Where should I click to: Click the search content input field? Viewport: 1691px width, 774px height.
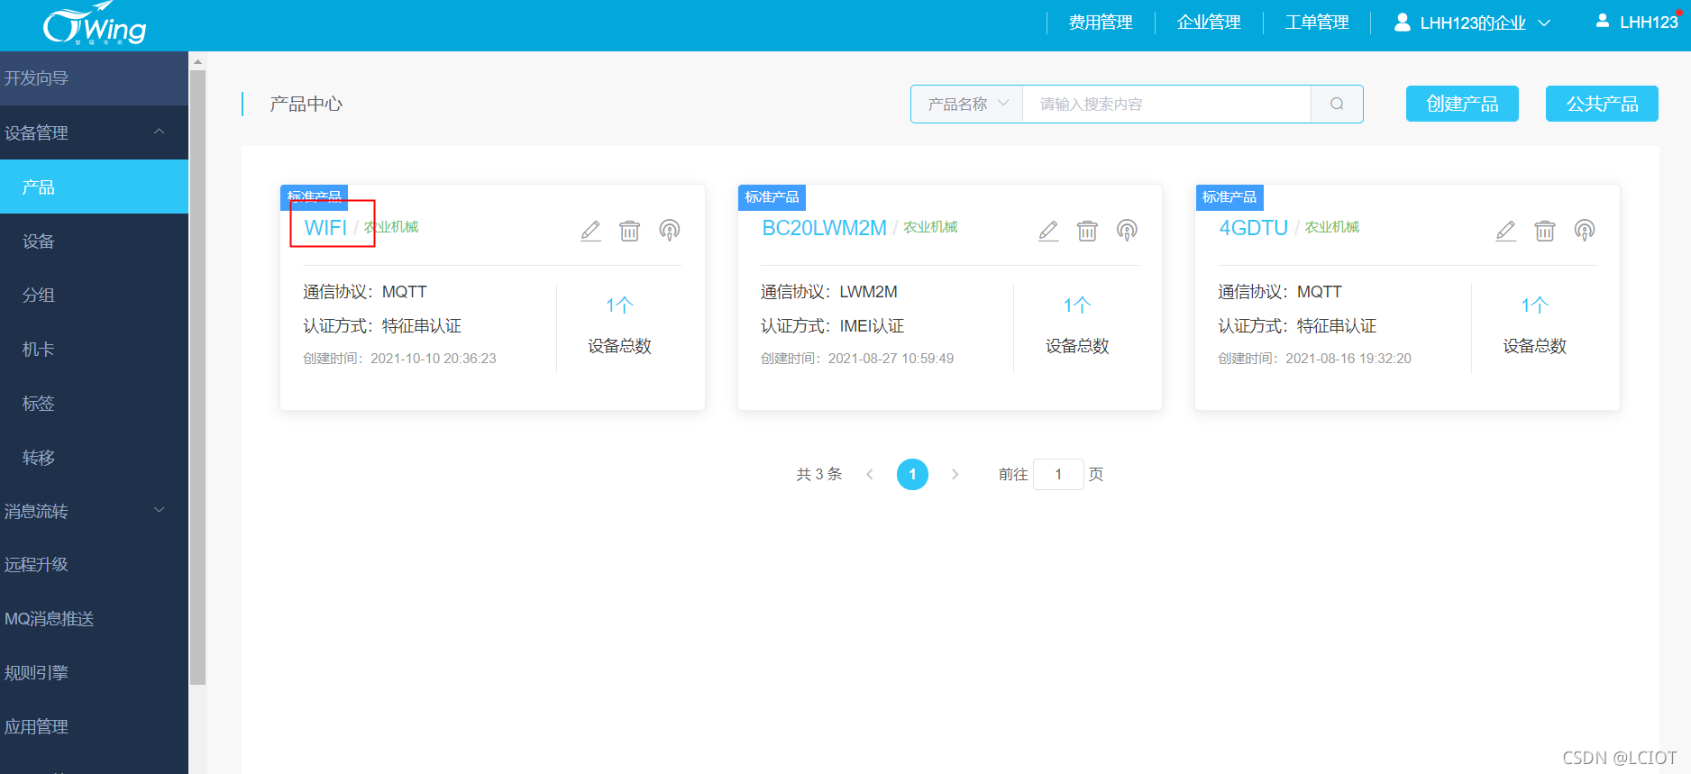1166,104
